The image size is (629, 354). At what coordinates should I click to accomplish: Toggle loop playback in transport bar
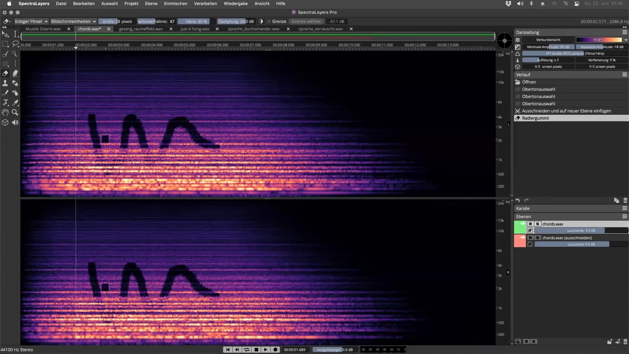pos(247,350)
